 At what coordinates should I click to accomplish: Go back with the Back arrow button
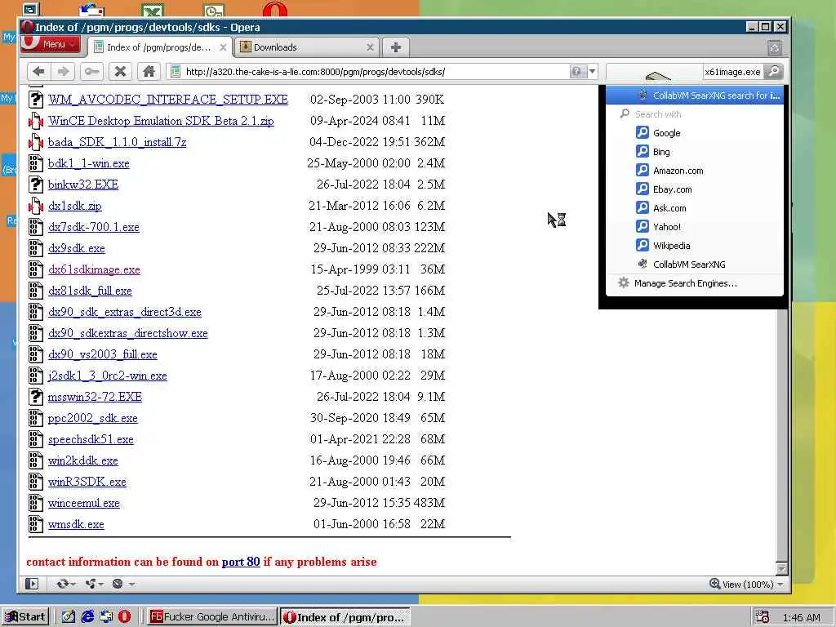click(x=38, y=72)
